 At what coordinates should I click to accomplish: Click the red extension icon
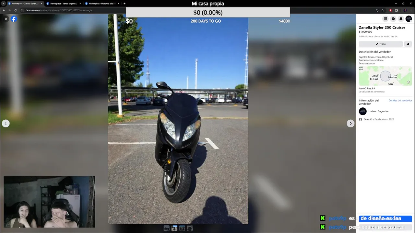click(390, 10)
